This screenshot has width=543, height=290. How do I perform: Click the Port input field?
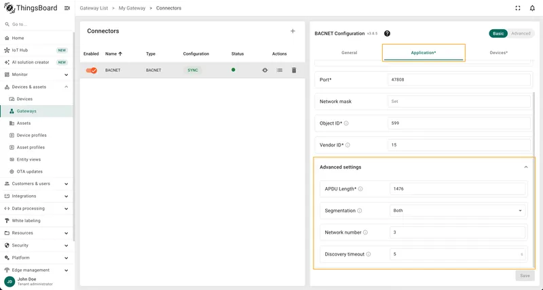click(x=459, y=79)
